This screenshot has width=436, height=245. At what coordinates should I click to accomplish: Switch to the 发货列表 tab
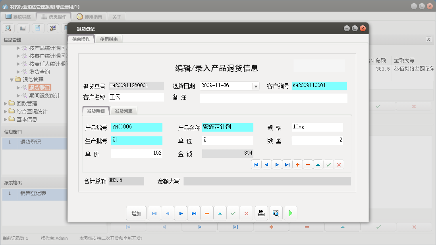click(x=124, y=111)
